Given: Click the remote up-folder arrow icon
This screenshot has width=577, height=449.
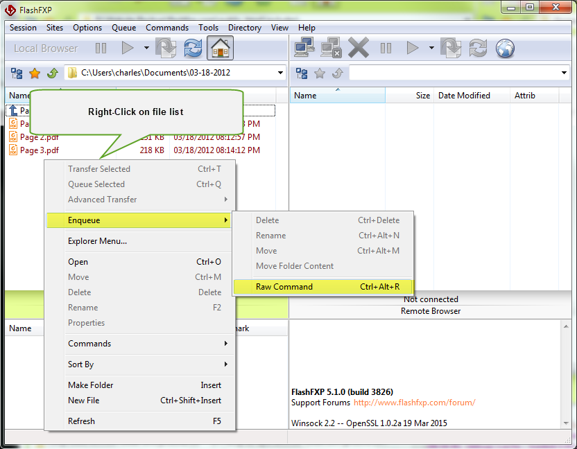Looking at the screenshot, I should tap(338, 73).
